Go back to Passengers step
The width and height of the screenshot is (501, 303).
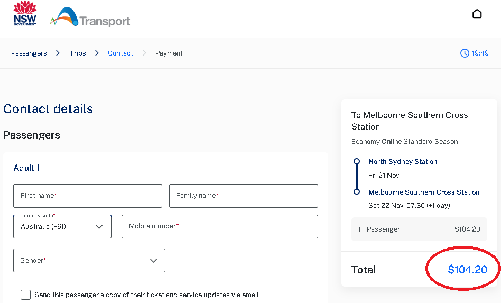click(29, 53)
